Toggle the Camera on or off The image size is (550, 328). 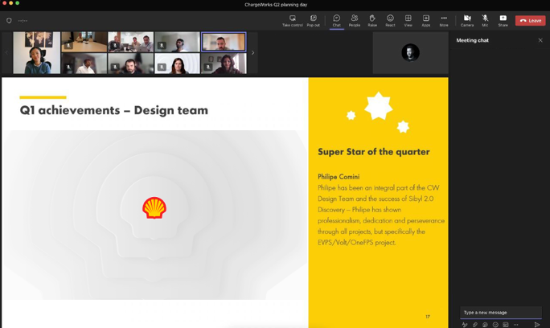pos(467,20)
